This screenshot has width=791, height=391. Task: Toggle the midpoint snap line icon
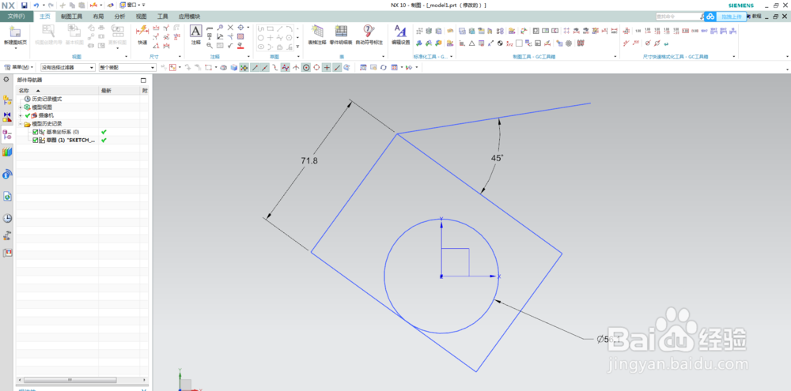(x=265, y=67)
